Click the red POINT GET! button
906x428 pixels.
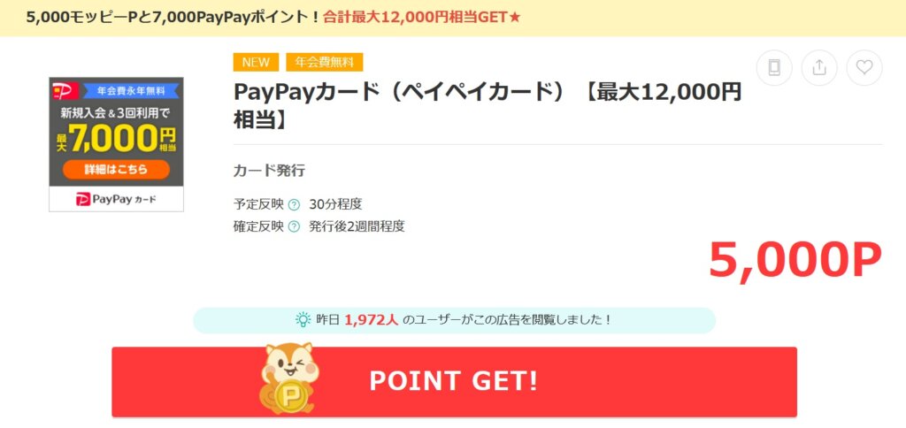[x=454, y=381]
